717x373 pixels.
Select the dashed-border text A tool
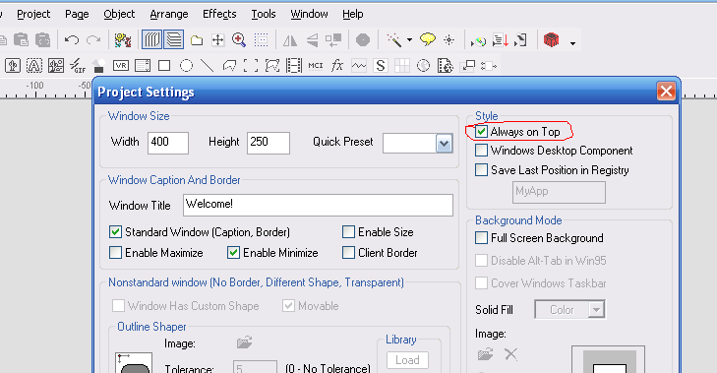(x=33, y=66)
